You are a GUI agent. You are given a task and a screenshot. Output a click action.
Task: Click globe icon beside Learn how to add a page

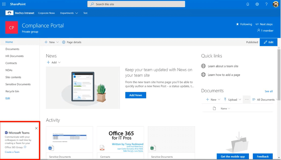pyautogui.click(x=203, y=75)
